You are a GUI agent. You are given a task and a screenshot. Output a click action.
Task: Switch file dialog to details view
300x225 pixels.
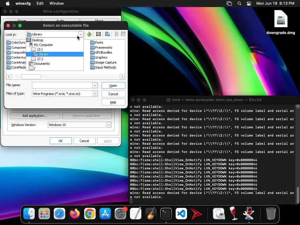(x=123, y=34)
